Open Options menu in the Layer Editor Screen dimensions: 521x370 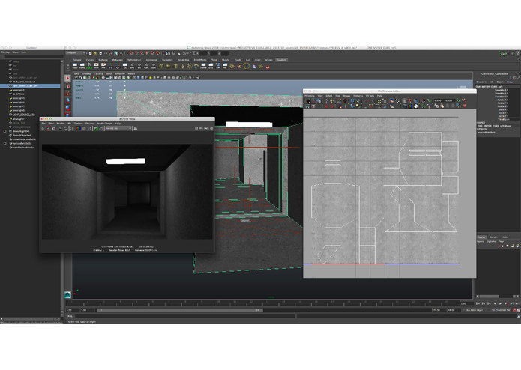tap(491, 242)
